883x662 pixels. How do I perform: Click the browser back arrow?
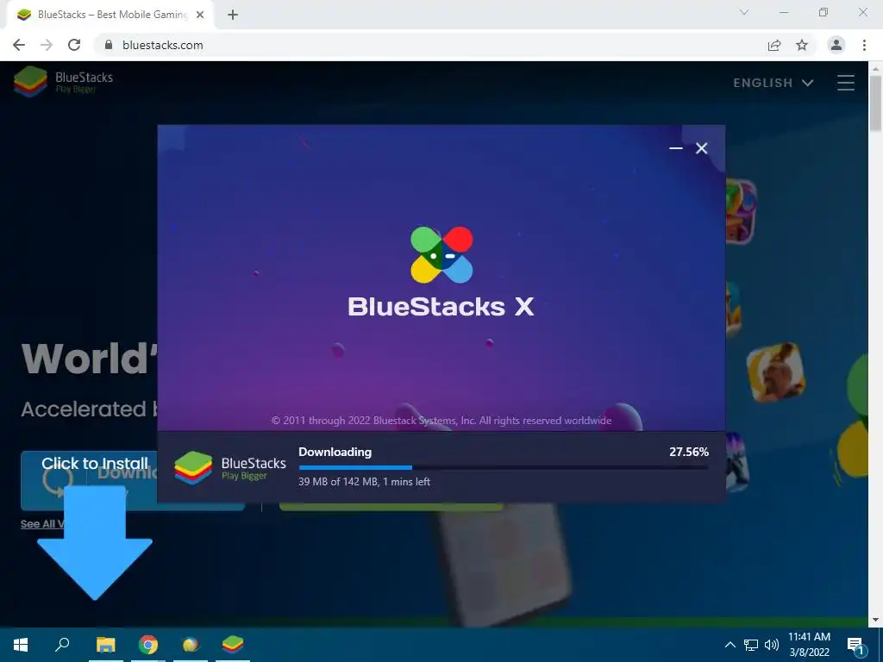click(19, 45)
